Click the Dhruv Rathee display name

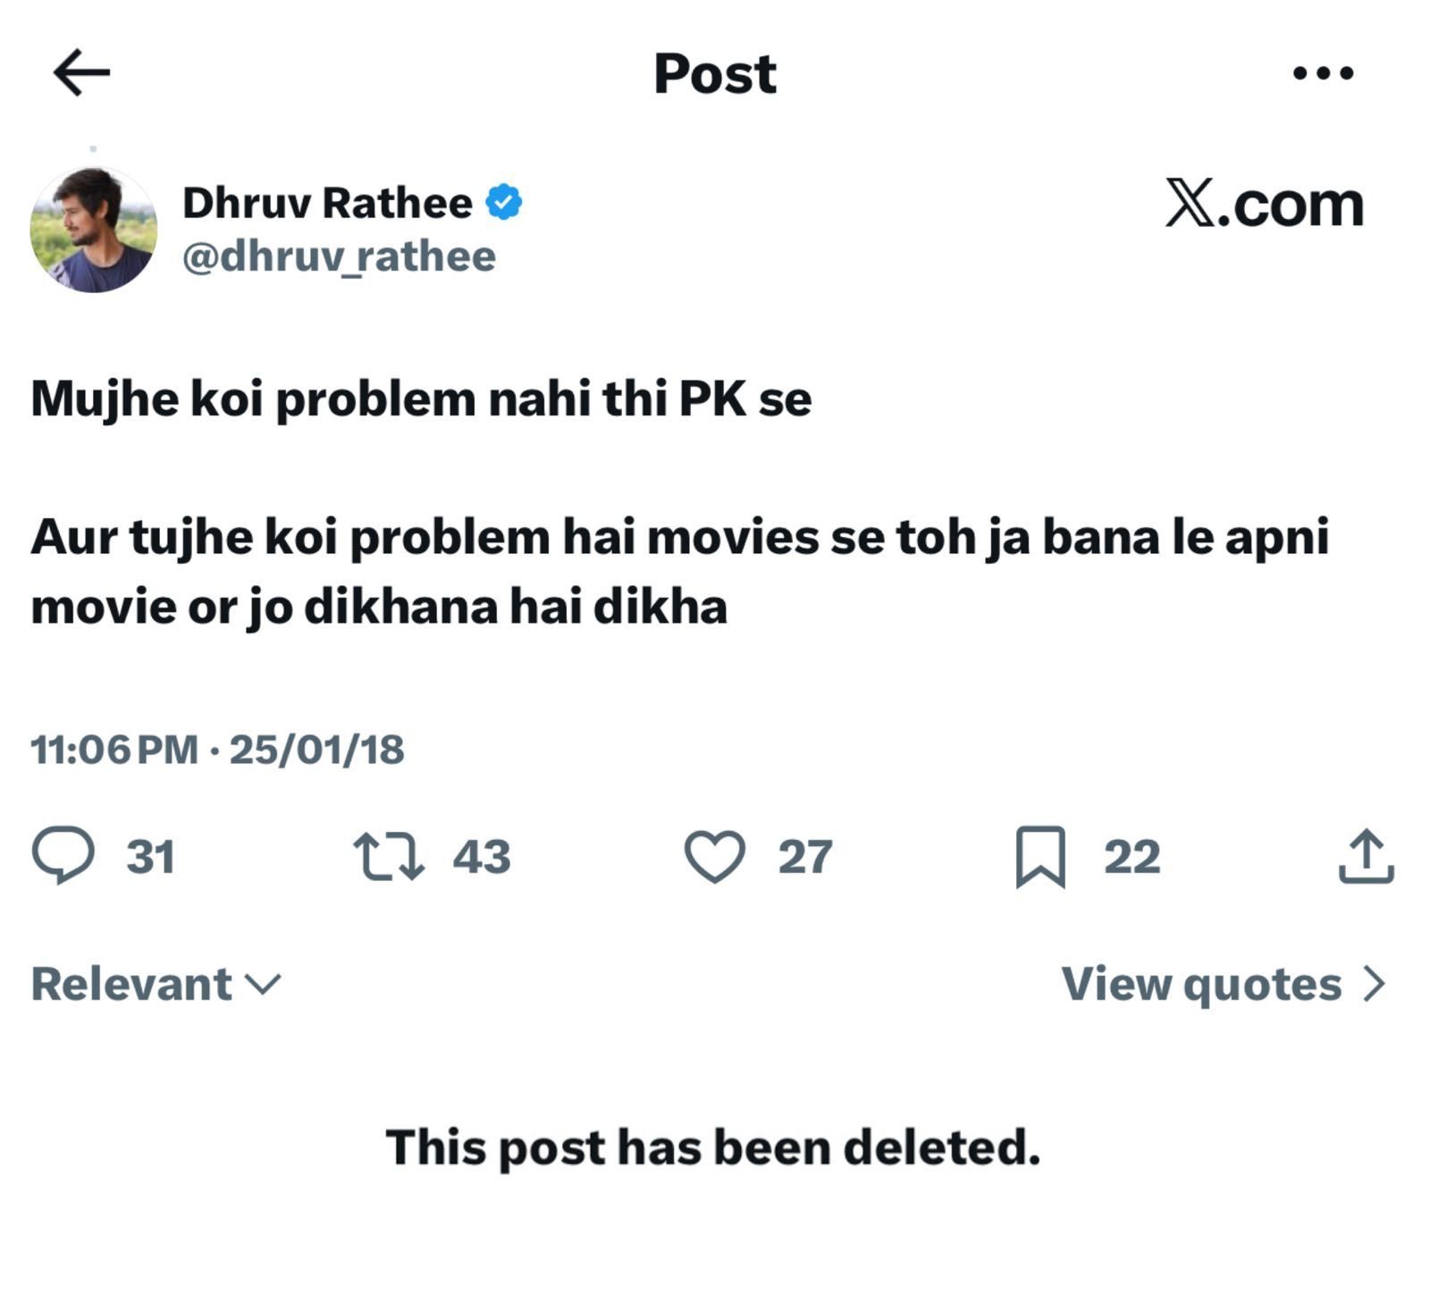pos(327,203)
